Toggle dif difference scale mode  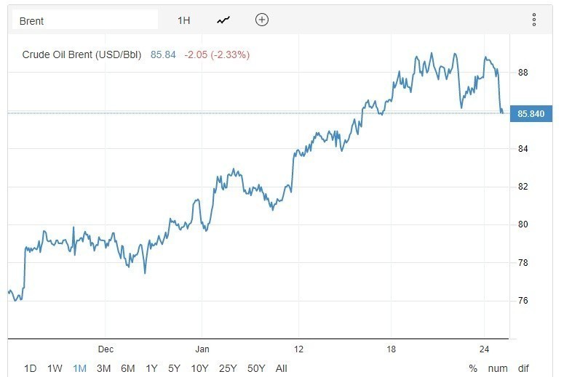pos(523,368)
